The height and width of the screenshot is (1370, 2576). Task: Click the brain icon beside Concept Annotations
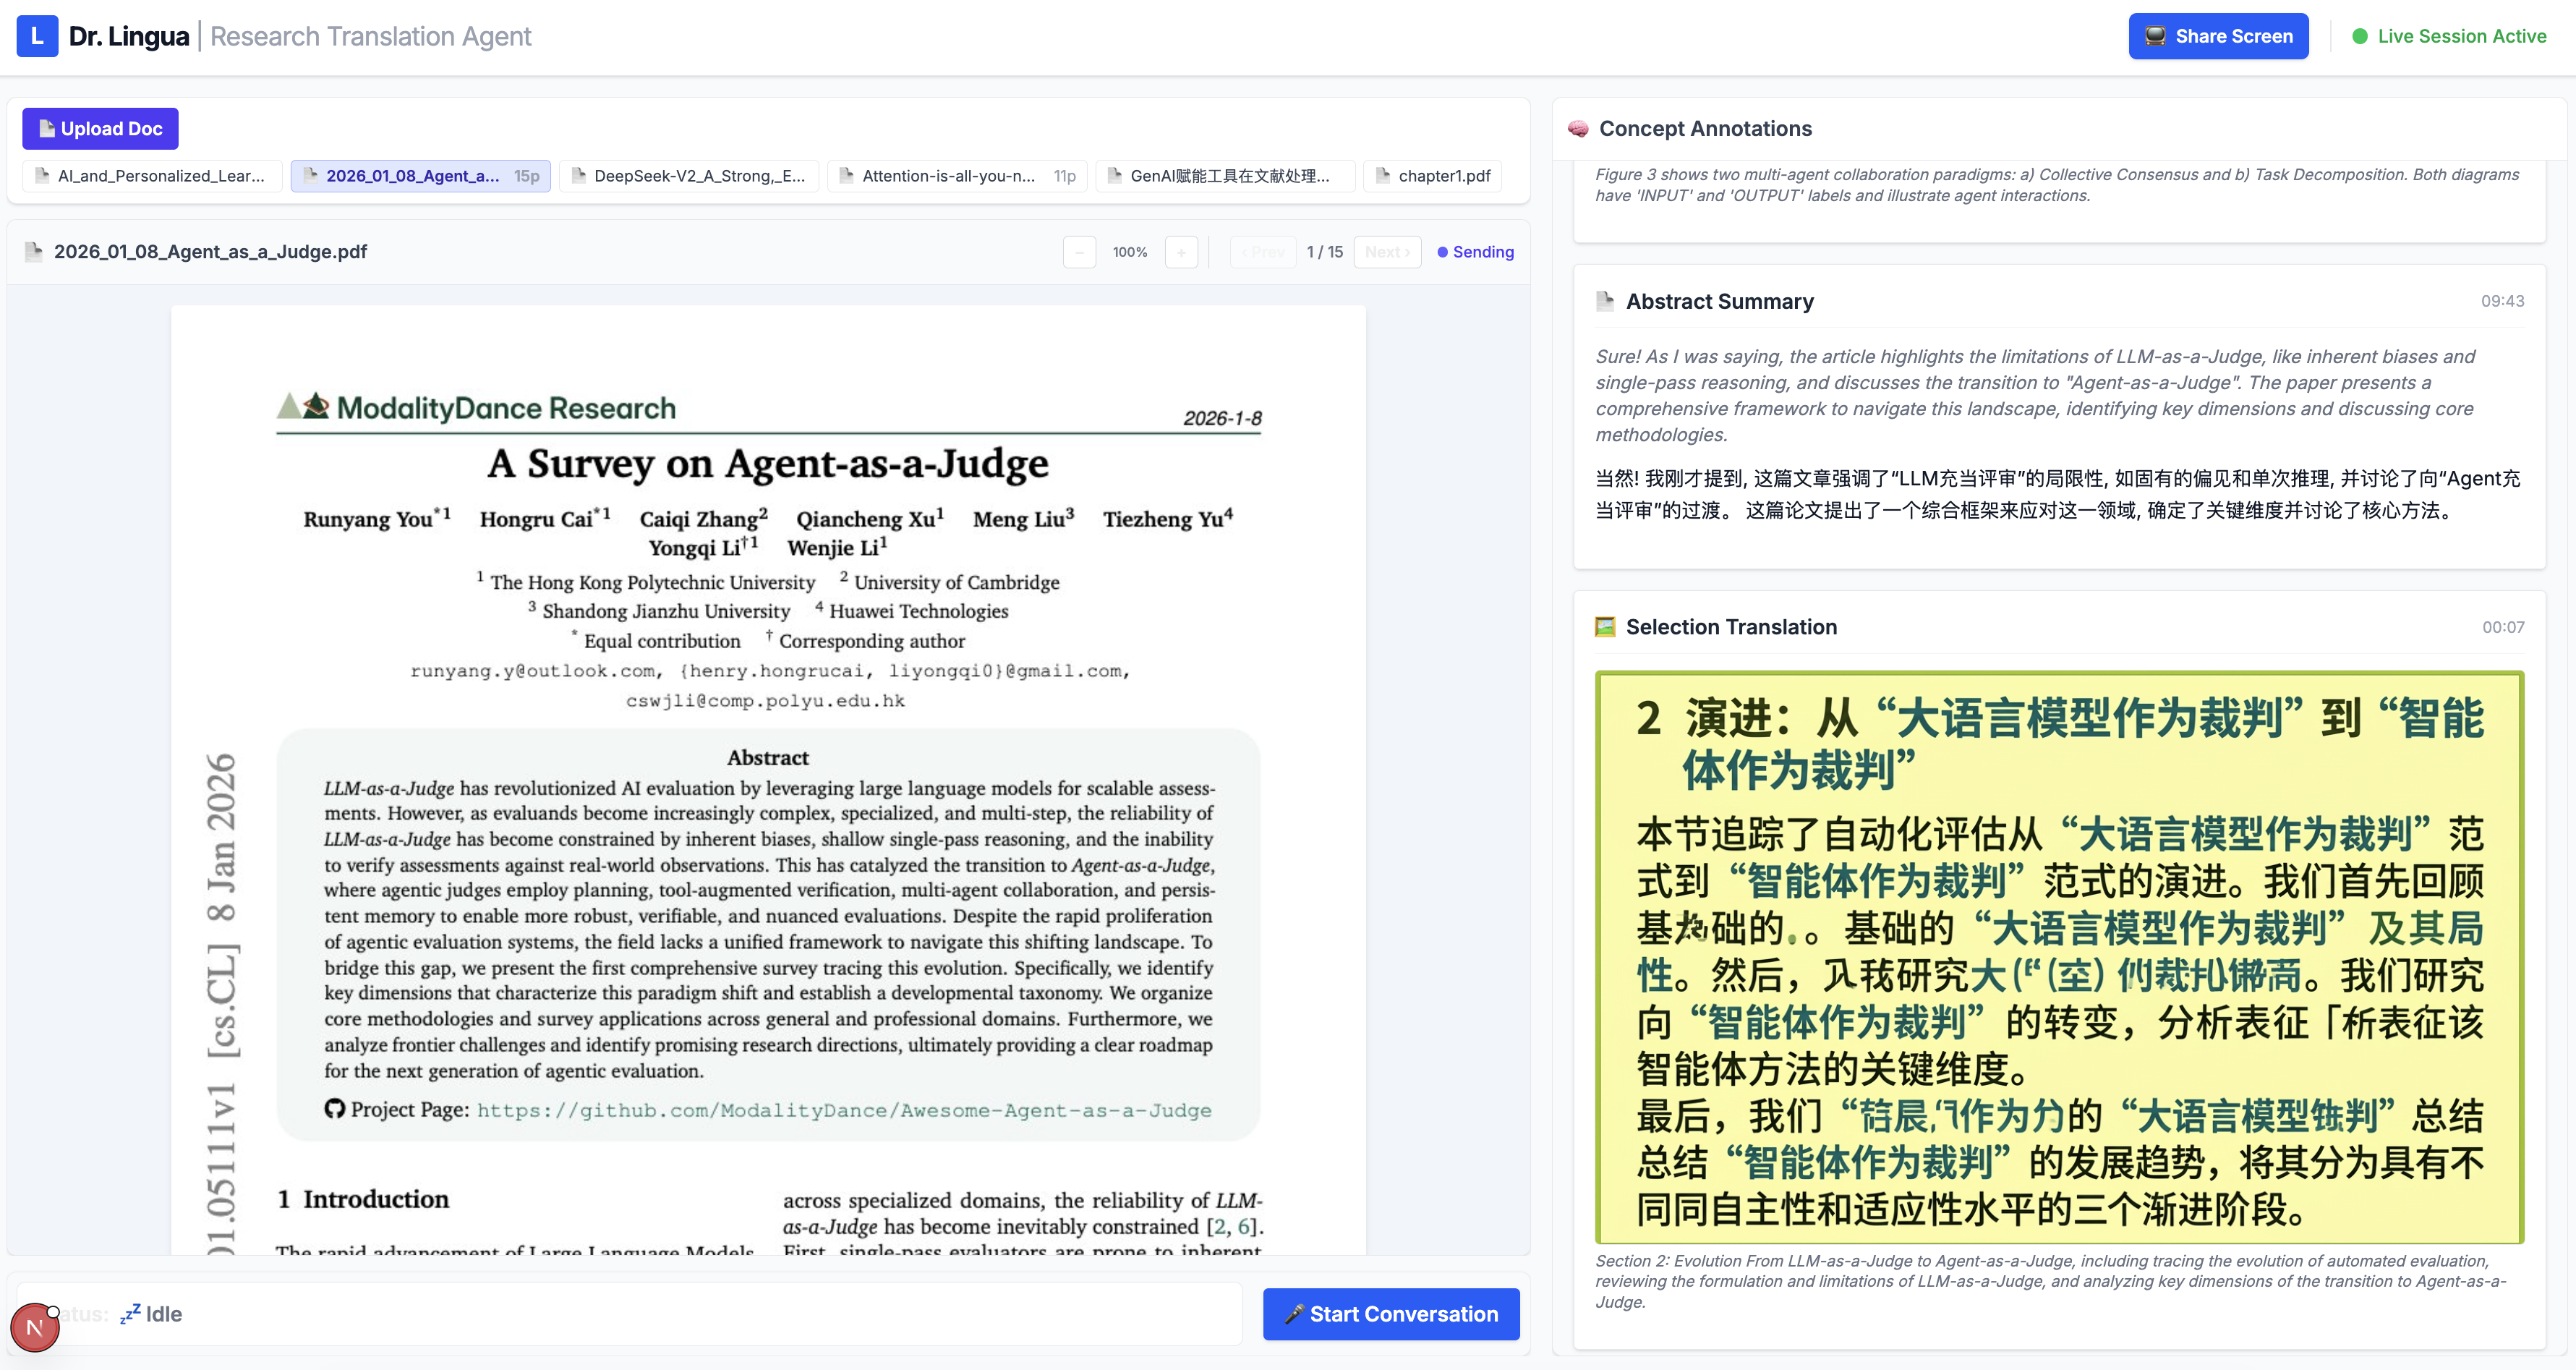click(x=1578, y=129)
